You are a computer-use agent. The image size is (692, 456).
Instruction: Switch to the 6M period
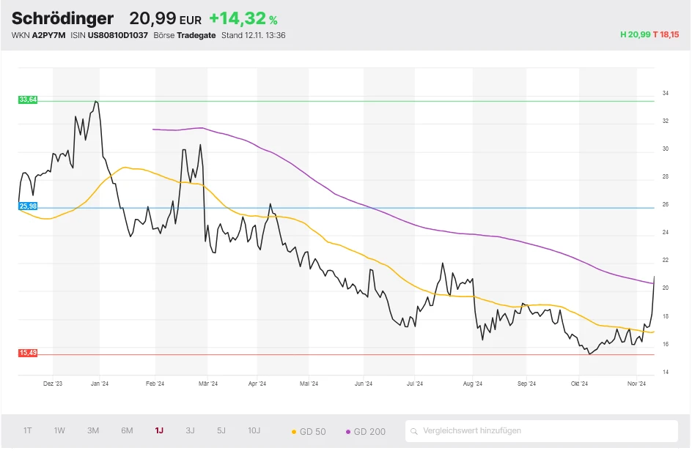[x=127, y=430]
